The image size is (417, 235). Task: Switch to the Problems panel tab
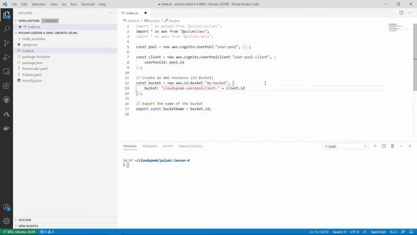point(149,146)
